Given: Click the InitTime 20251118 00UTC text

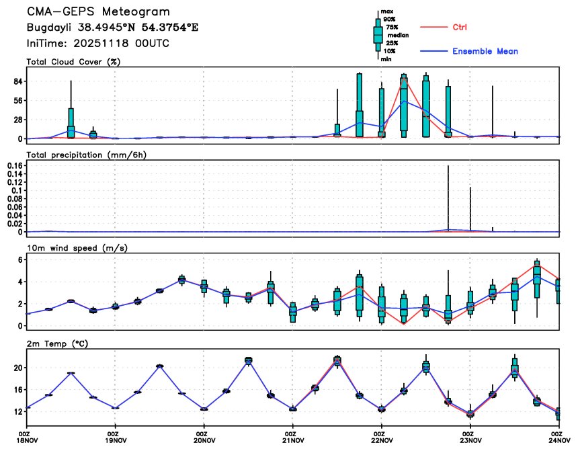Looking at the screenshot, I should [97, 43].
